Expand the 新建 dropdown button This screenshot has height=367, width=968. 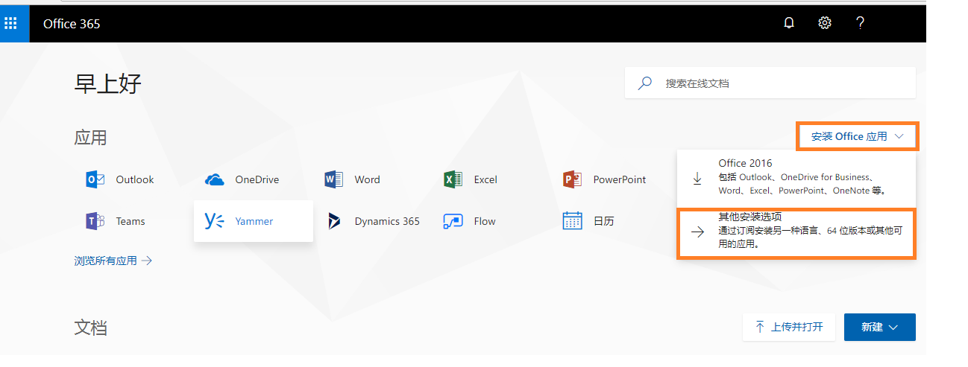[x=879, y=327]
